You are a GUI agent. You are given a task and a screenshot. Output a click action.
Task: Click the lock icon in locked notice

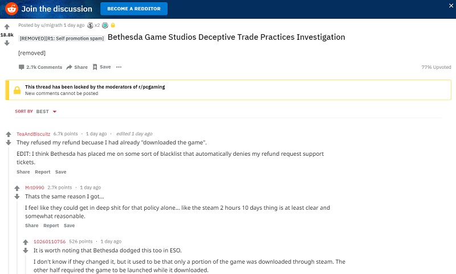point(17,90)
